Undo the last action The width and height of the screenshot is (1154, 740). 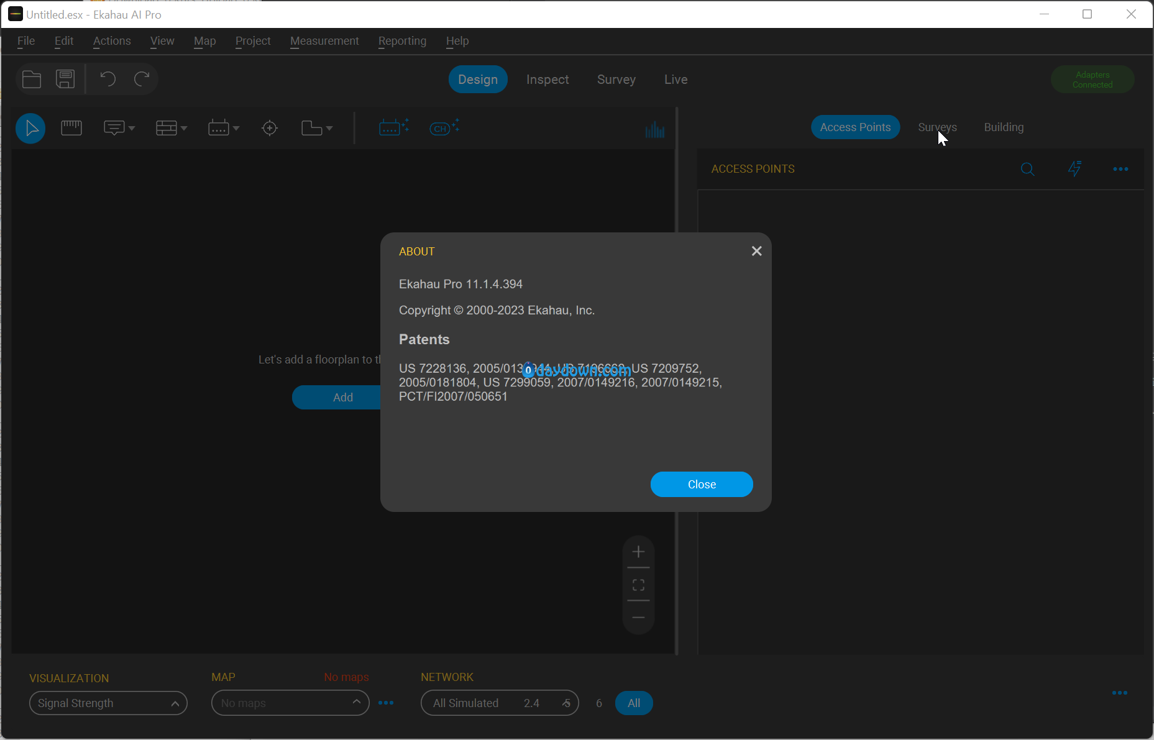click(x=108, y=79)
